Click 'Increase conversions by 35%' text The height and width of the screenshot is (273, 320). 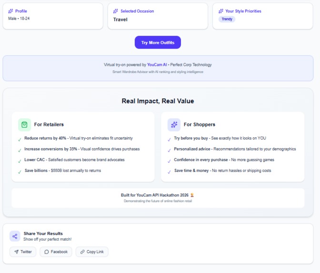point(51,149)
